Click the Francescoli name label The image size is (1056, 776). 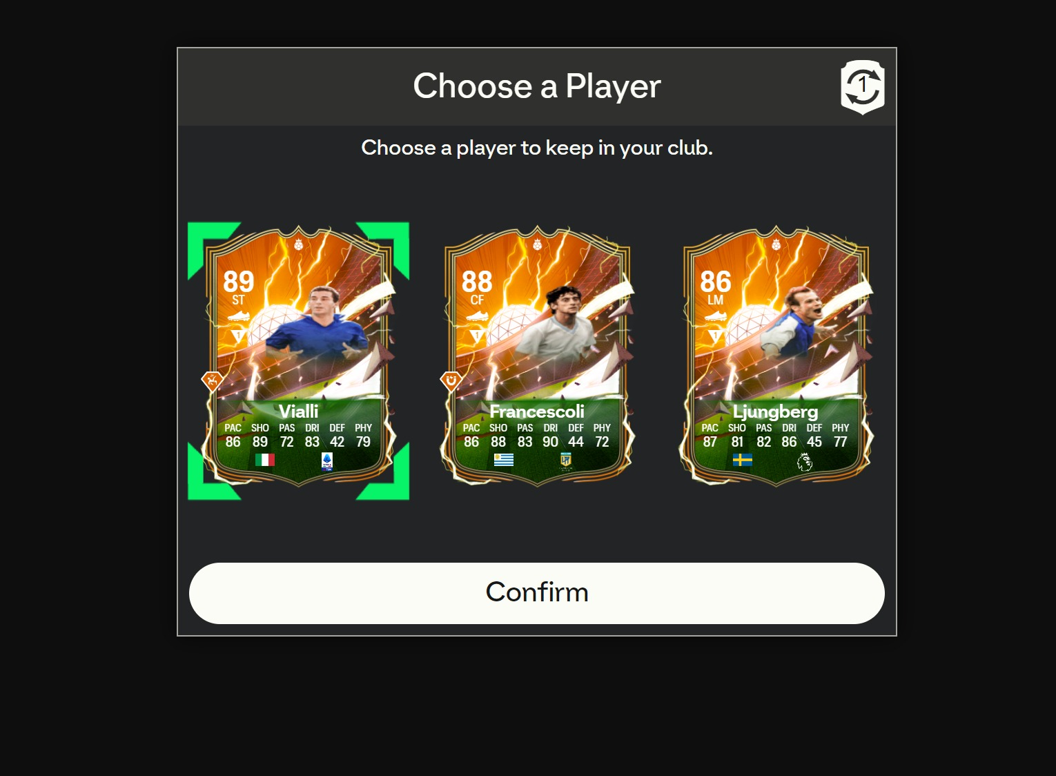click(x=537, y=411)
